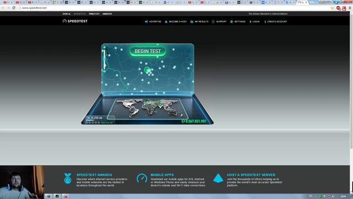The image size is (353, 199).
Task: Click the green region box on the world minimap
Action: point(152,103)
